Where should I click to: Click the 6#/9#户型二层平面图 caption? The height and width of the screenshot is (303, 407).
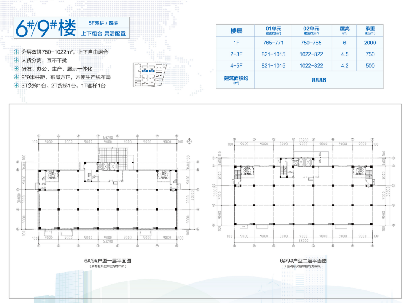(x=303, y=261)
